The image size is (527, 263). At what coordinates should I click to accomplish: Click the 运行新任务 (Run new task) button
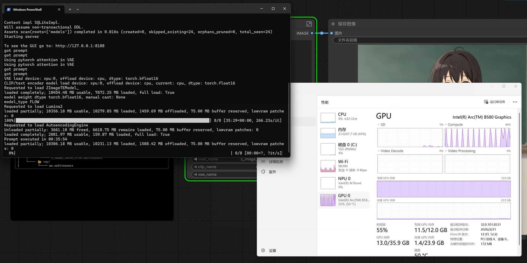(x=495, y=102)
